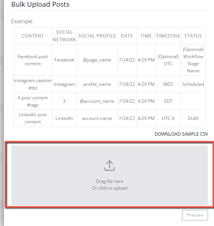
Task: Click the 'Bulk Upload Posts' heading
Action: coord(40,4)
